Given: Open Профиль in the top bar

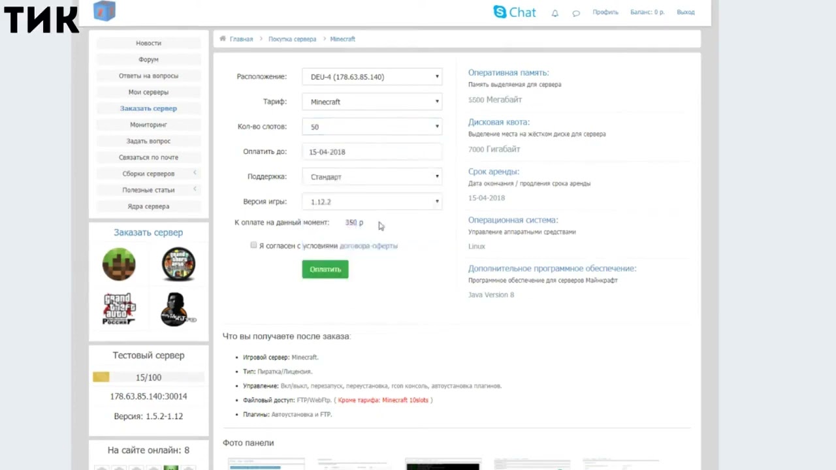Looking at the screenshot, I should pyautogui.click(x=605, y=12).
